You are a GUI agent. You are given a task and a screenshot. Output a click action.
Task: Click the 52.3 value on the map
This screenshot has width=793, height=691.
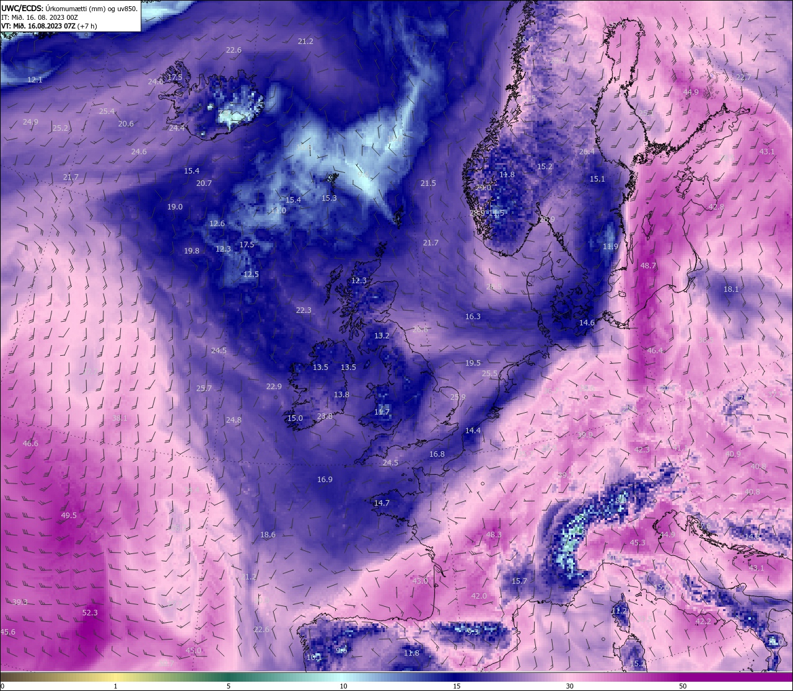pyautogui.click(x=90, y=612)
